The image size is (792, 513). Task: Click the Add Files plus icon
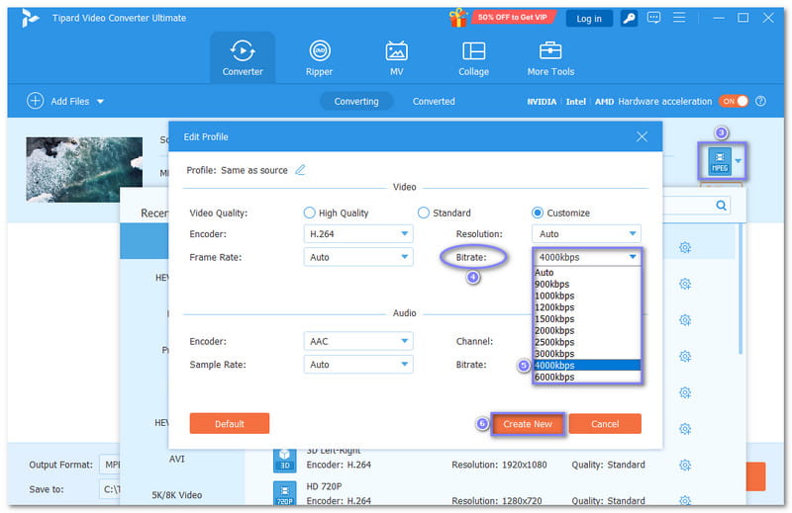point(35,101)
